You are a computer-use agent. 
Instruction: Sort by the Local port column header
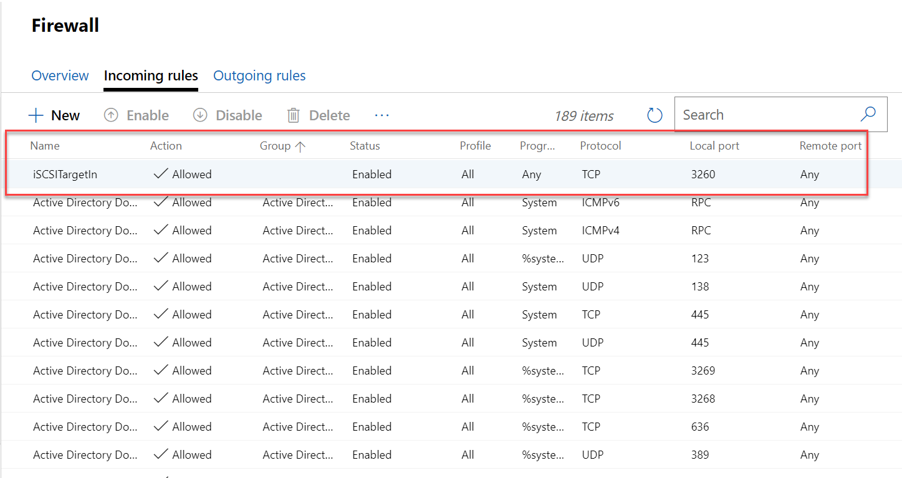[714, 146]
